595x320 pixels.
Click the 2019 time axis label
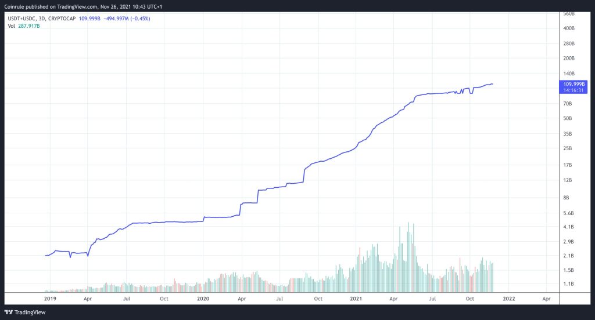click(50, 299)
